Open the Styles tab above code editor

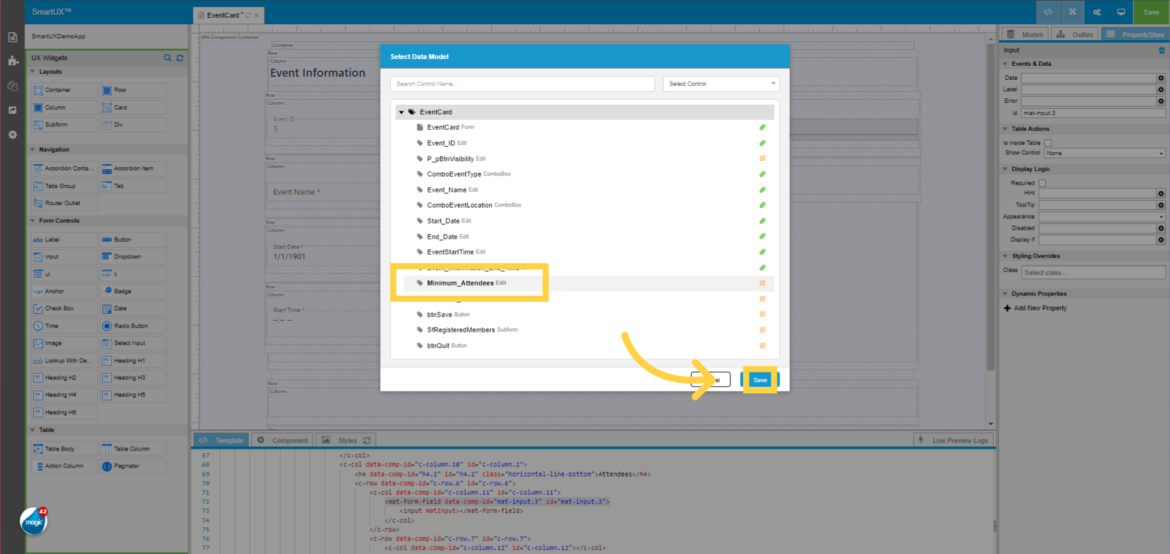(346, 440)
